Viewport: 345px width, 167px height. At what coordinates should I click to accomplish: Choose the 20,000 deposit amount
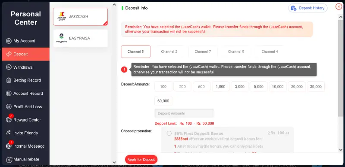[297, 87]
